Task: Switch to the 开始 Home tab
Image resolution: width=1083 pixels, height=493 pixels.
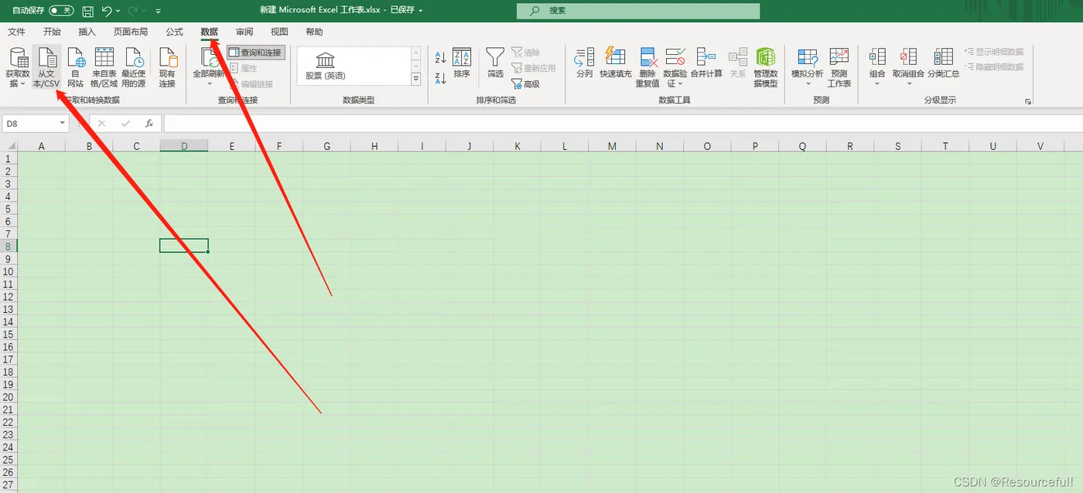Action: point(52,32)
